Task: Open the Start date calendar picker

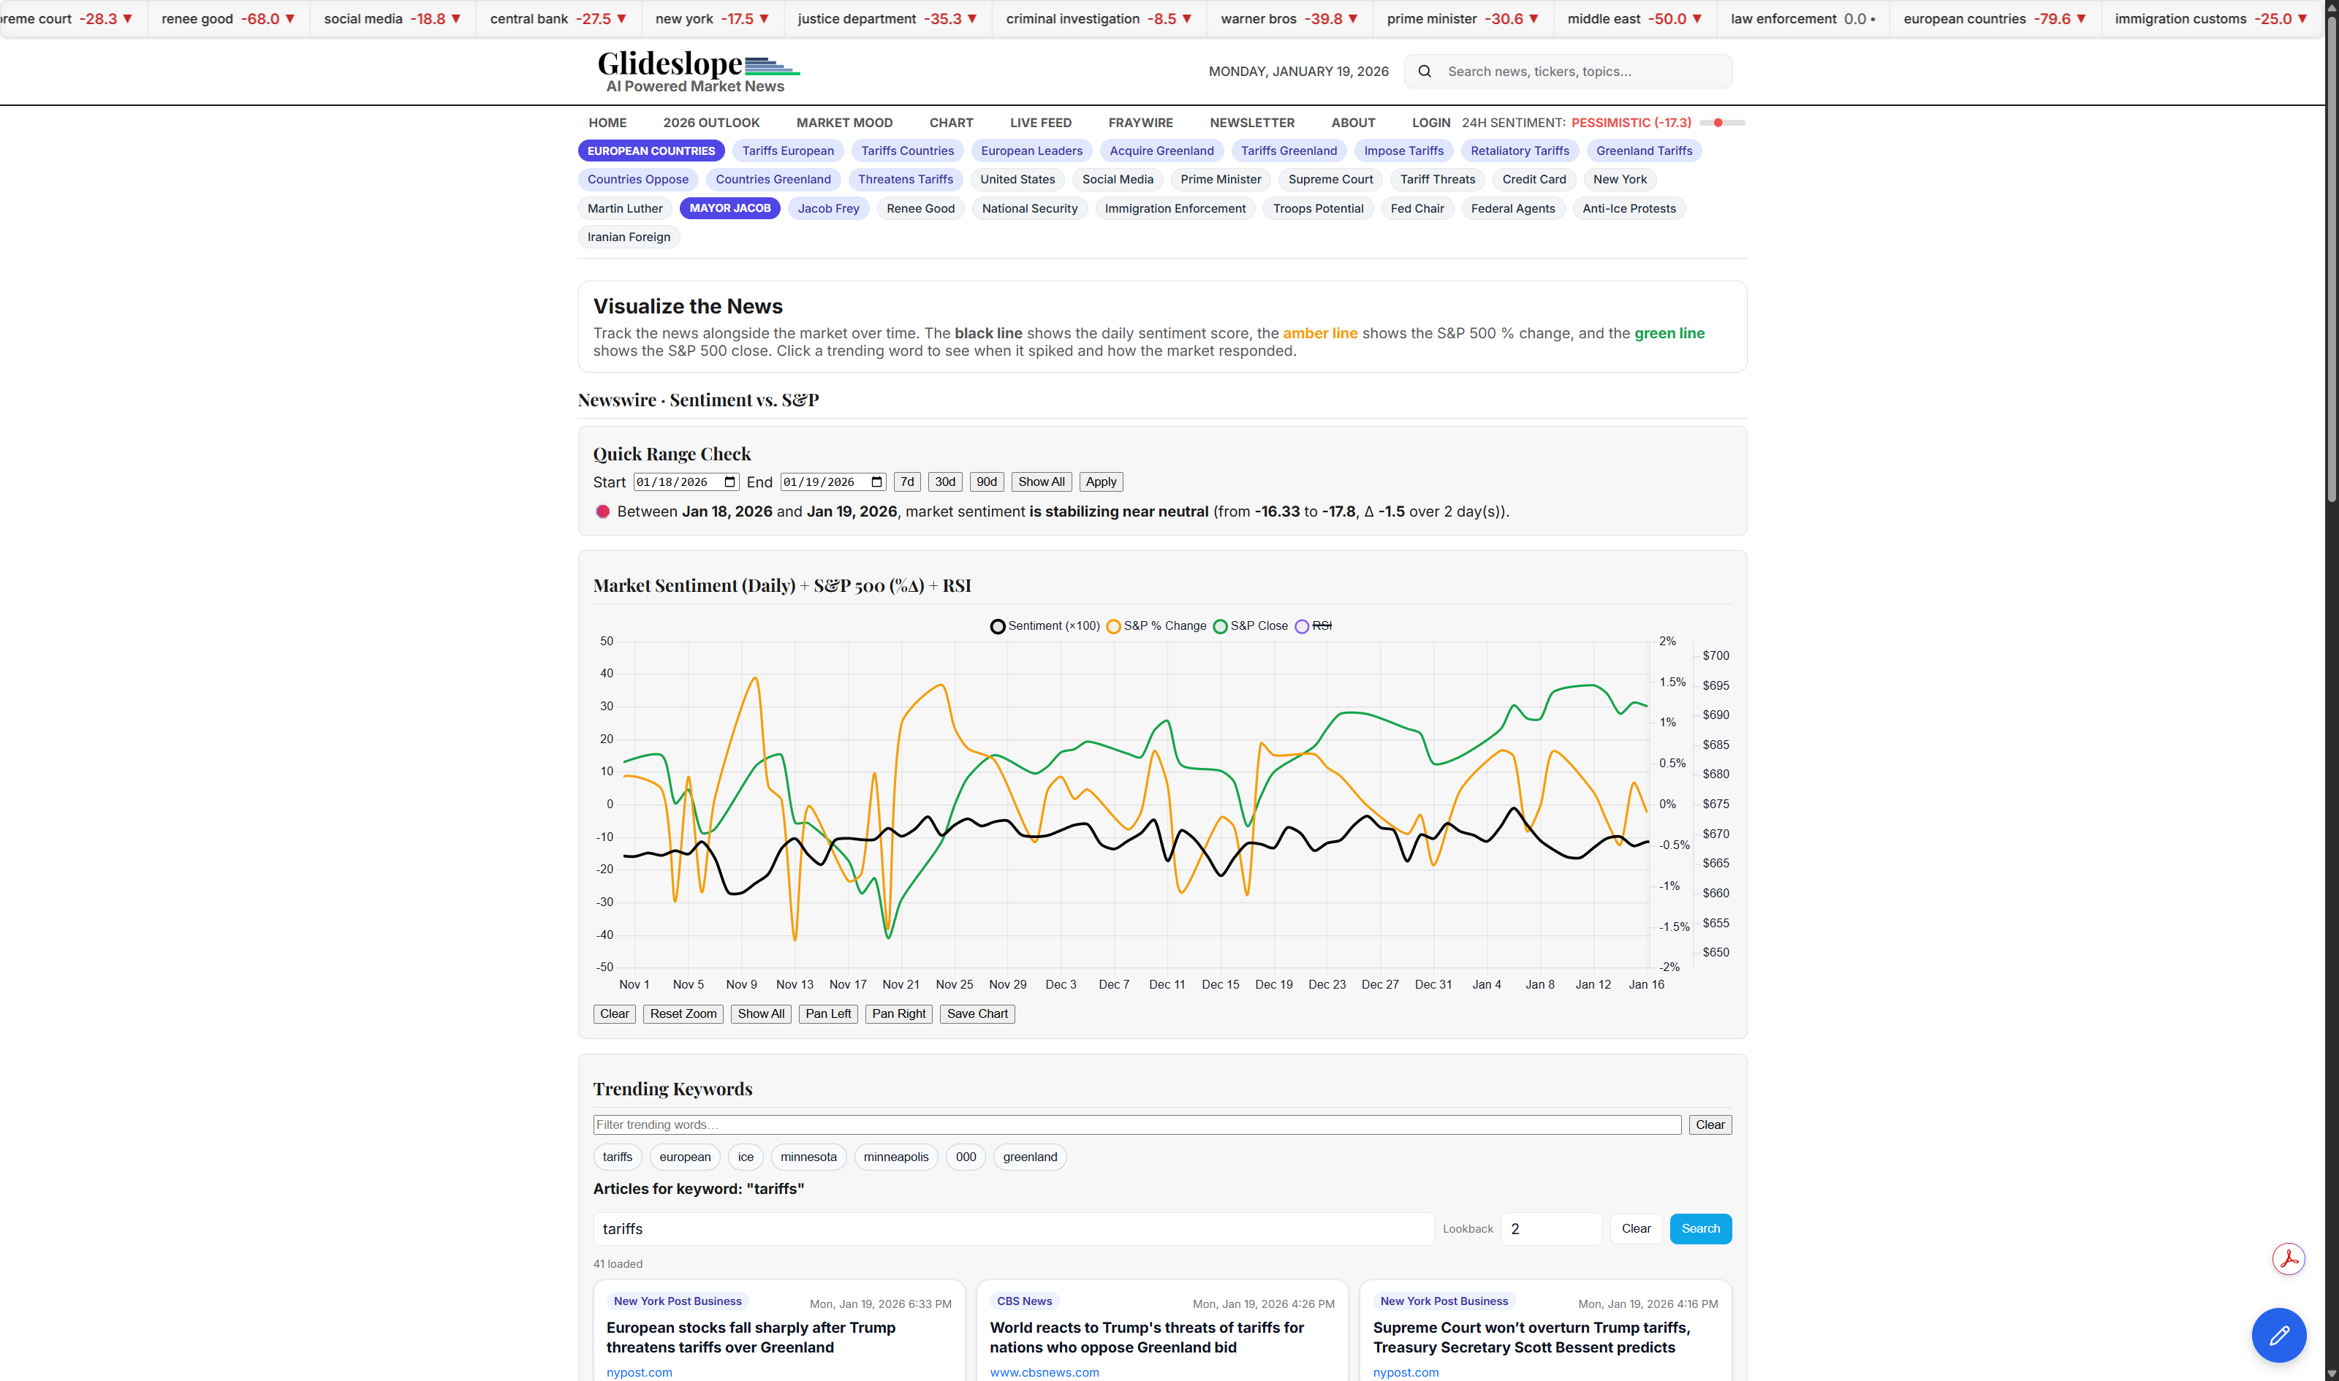Action: pos(729,482)
